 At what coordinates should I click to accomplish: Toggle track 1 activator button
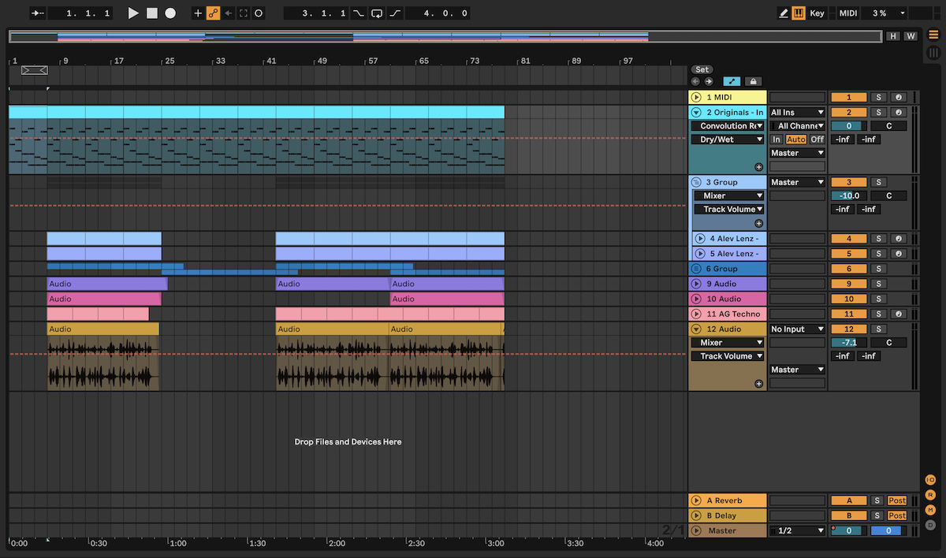tap(849, 97)
